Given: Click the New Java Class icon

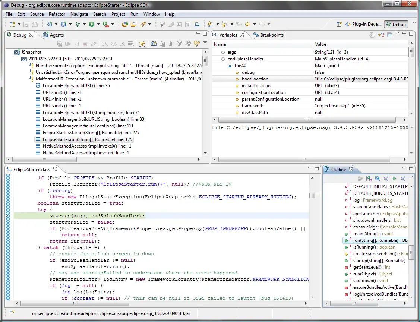Looking at the screenshot, I should tap(63, 24).
